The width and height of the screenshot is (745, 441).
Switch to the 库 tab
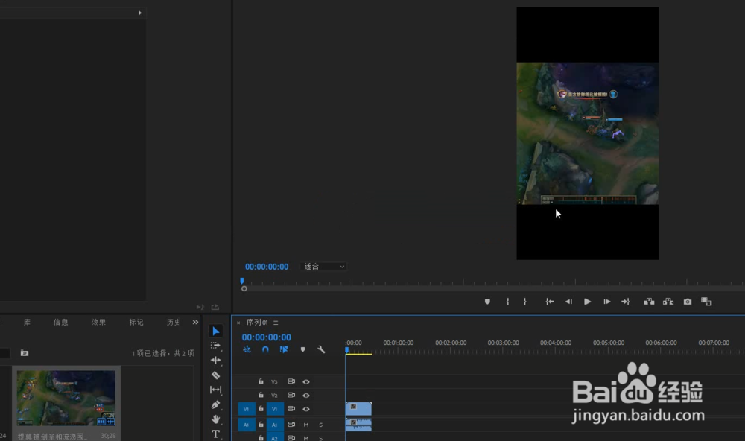point(27,323)
